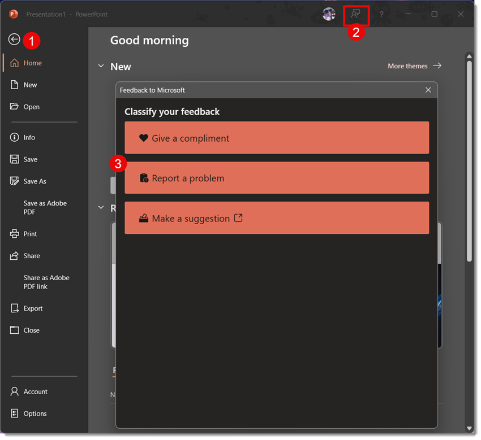The width and height of the screenshot is (481, 440).
Task: Choose Save as Adobe PDF
Action: pos(45,207)
